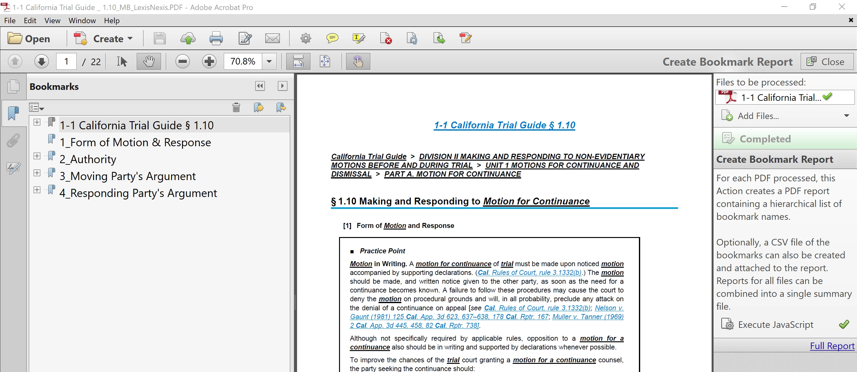
Task: Open the Create dropdown menu
Action: [112, 39]
